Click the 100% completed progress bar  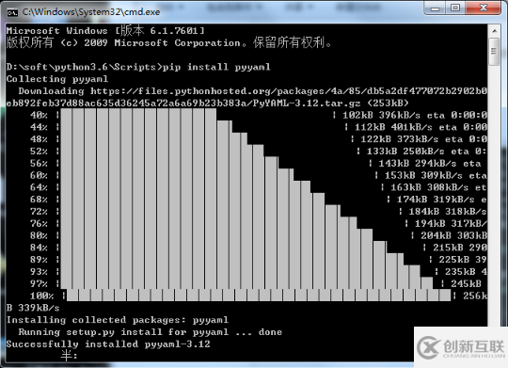[259, 296]
